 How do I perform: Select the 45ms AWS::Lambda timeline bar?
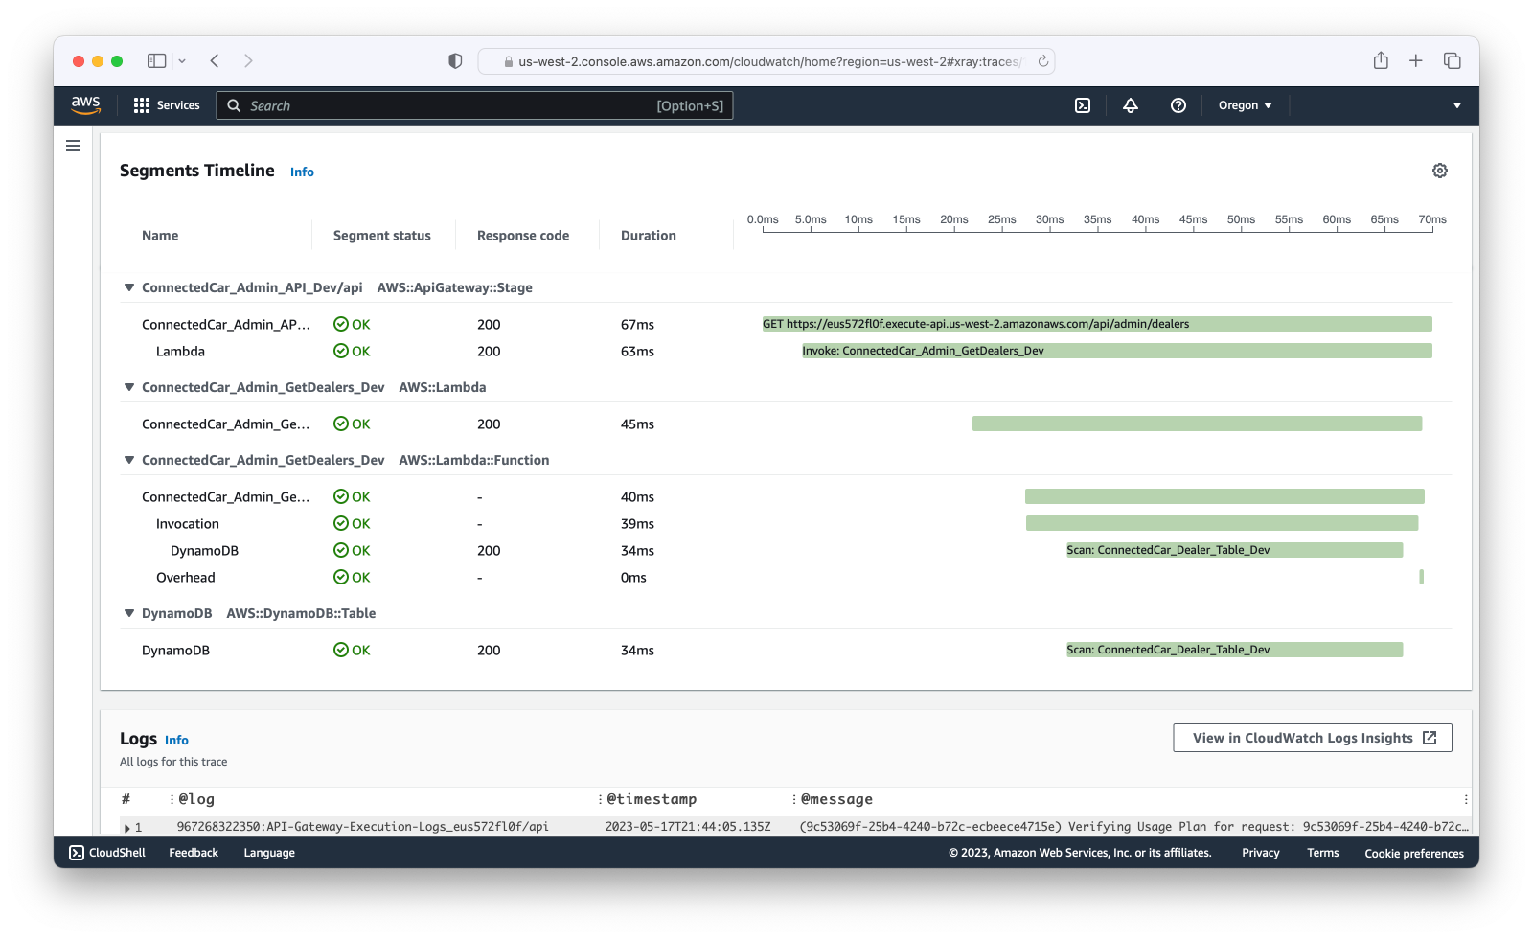[x=1197, y=424]
